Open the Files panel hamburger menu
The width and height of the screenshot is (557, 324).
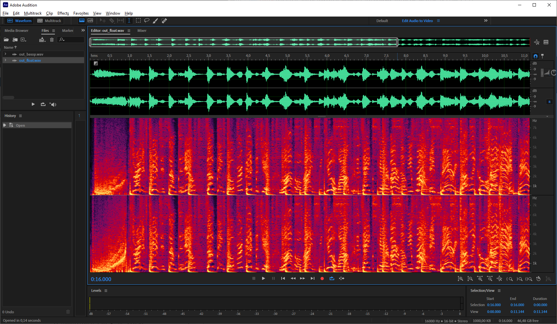[x=54, y=31]
